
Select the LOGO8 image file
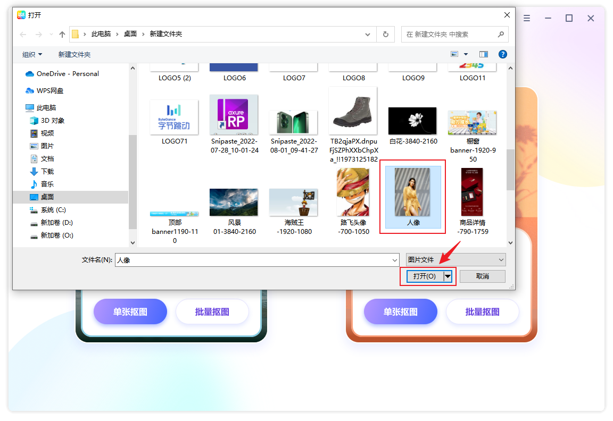pyautogui.click(x=354, y=73)
